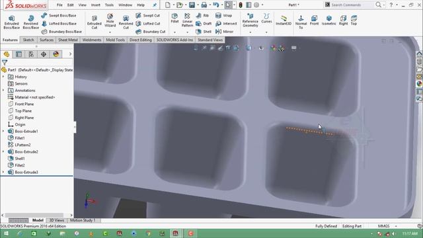Set view Normal To

[301, 22]
